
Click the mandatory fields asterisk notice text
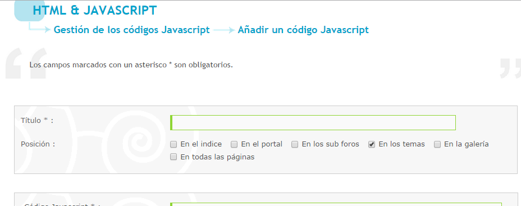point(131,65)
